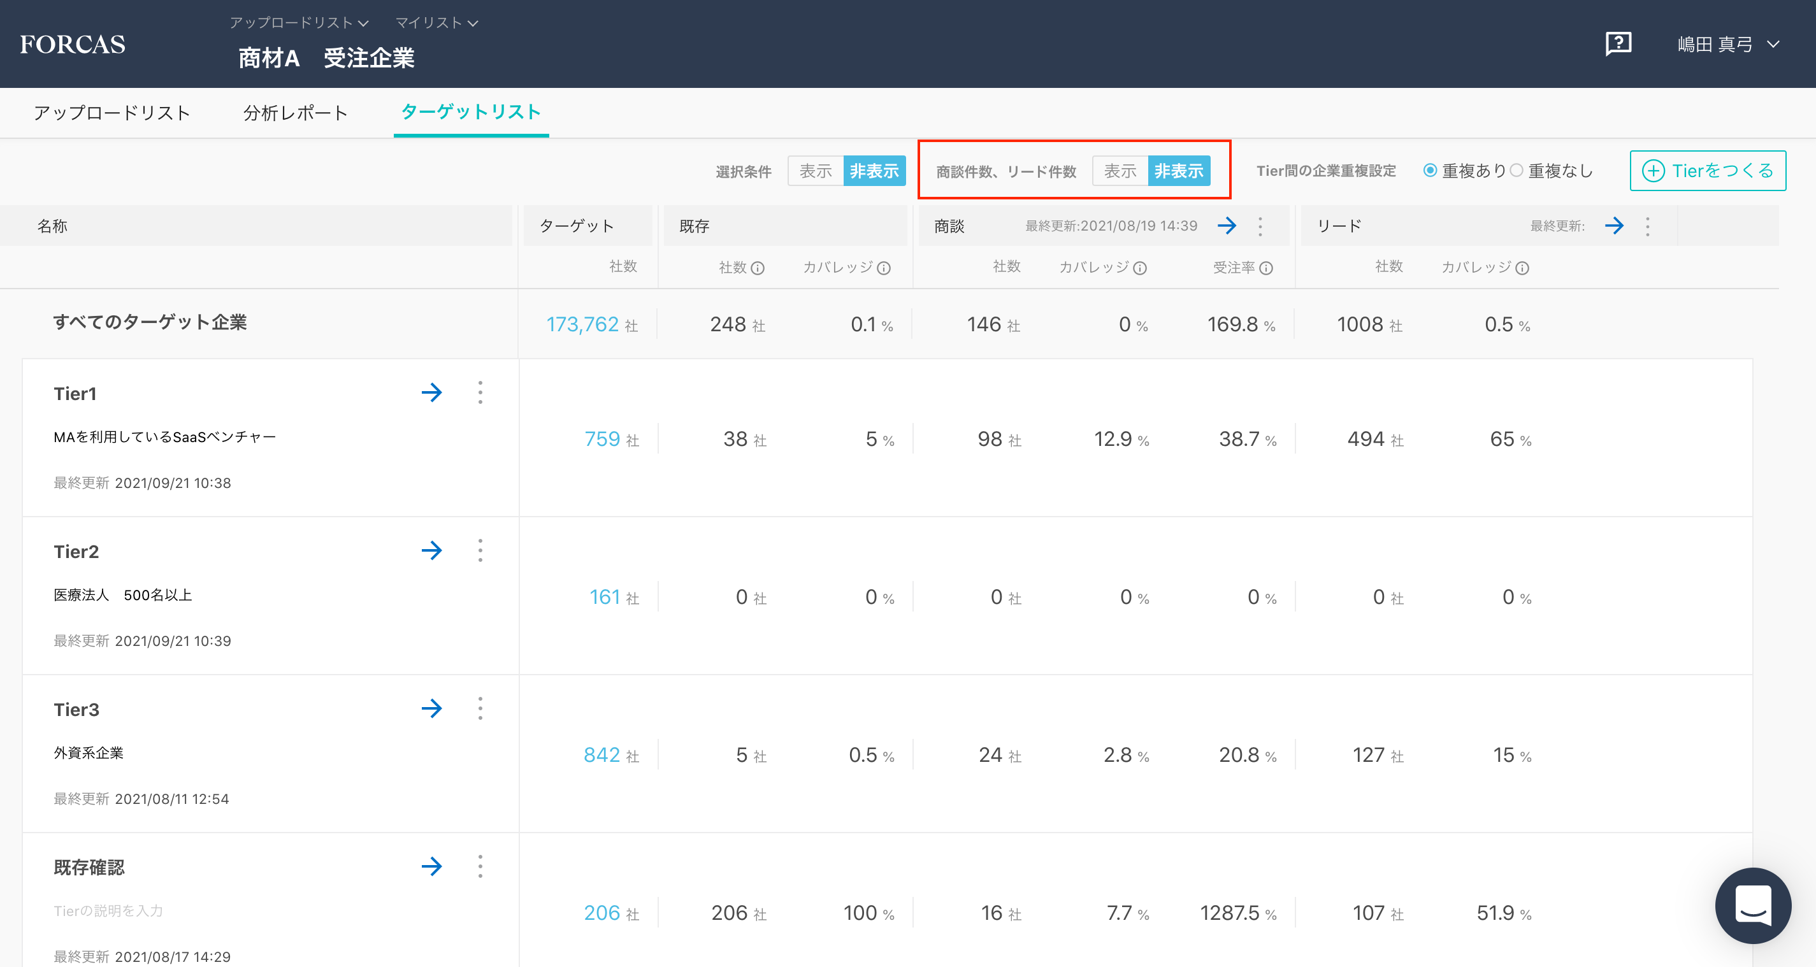Click the 商談 column blue arrow
Viewport: 1816px width, 967px height.
1227,226
